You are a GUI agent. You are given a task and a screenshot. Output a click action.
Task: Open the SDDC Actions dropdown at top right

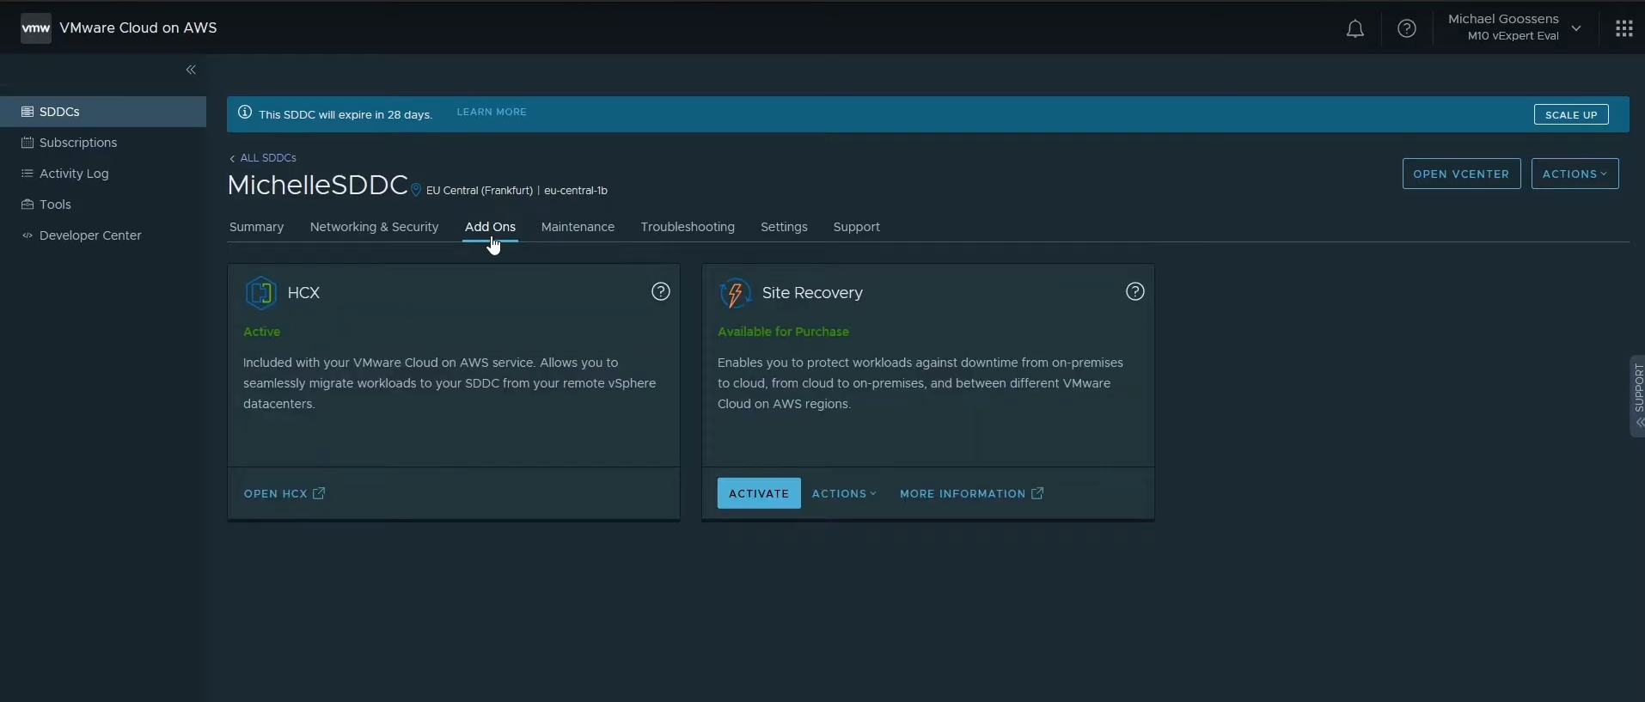pos(1575,174)
